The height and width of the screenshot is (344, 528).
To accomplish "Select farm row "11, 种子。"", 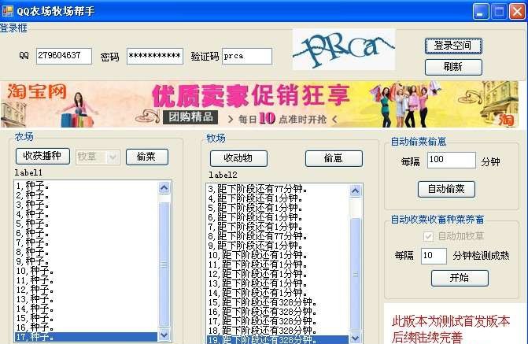I will [86, 280].
